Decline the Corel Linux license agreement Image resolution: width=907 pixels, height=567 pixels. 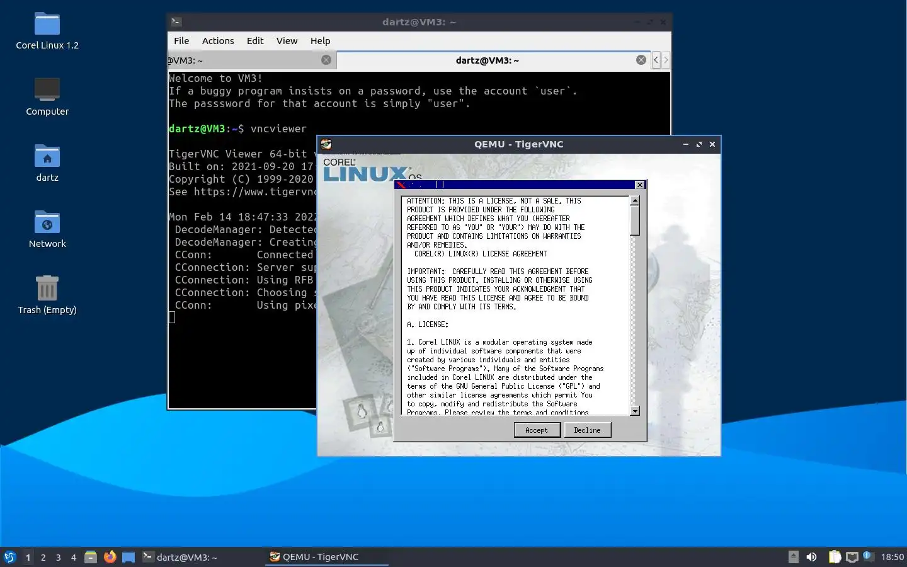(x=587, y=430)
